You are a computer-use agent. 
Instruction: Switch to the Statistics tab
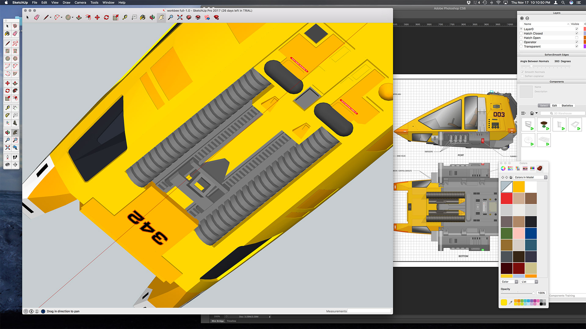tap(567, 106)
